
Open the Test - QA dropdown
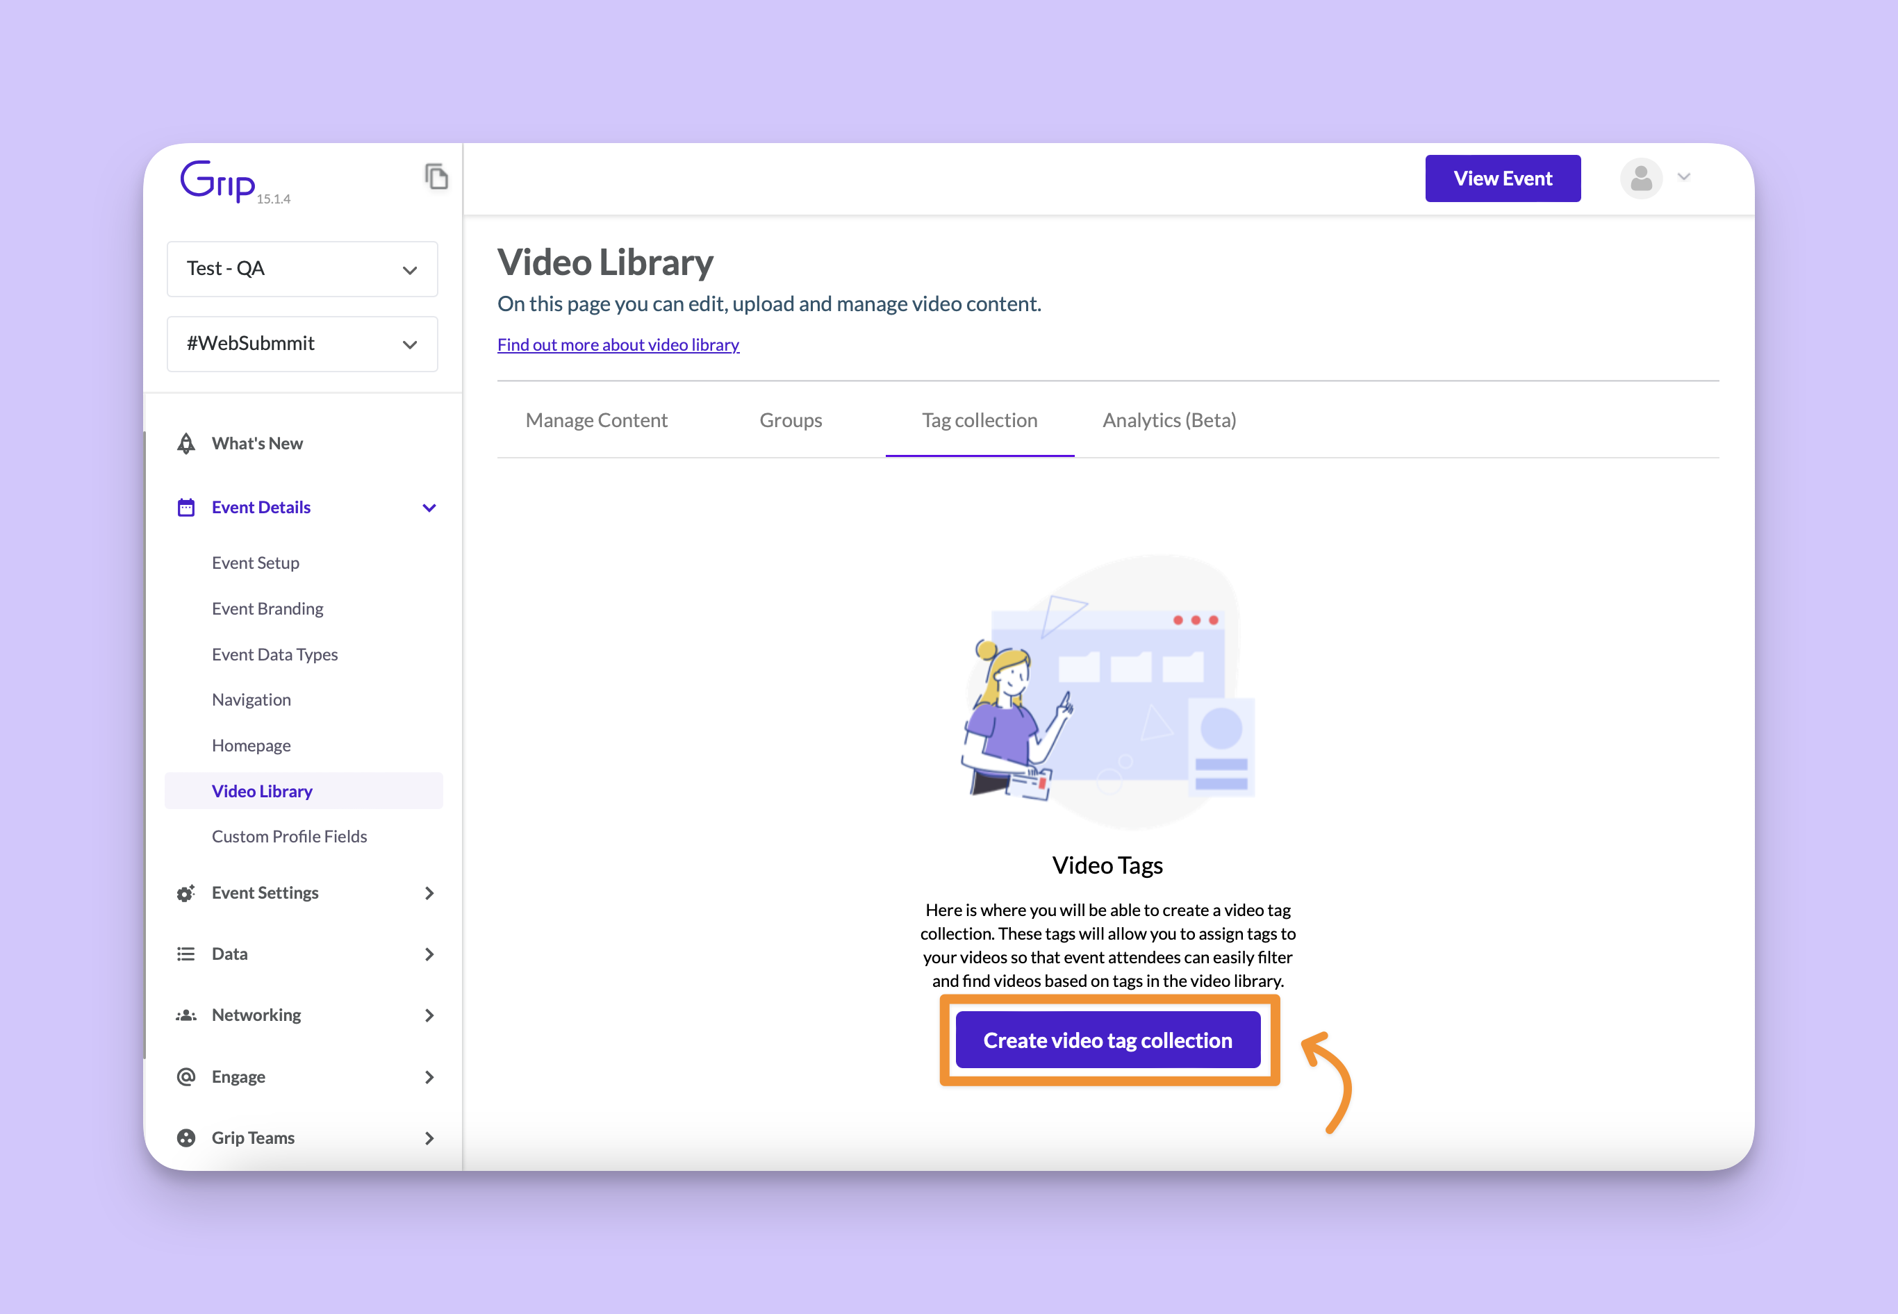[302, 268]
